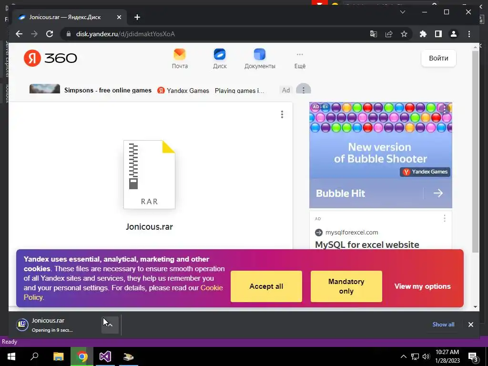Open a new browser tab

pyautogui.click(x=137, y=17)
